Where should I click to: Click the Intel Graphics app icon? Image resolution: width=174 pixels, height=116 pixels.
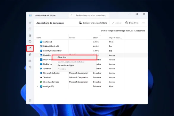point(41,60)
